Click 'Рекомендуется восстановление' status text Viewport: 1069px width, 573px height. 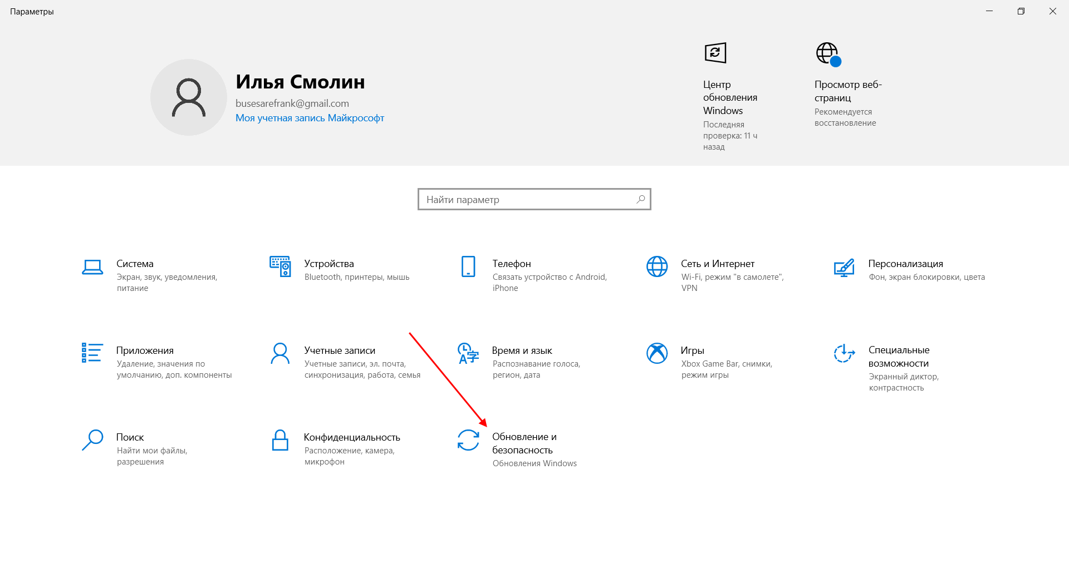coord(845,117)
